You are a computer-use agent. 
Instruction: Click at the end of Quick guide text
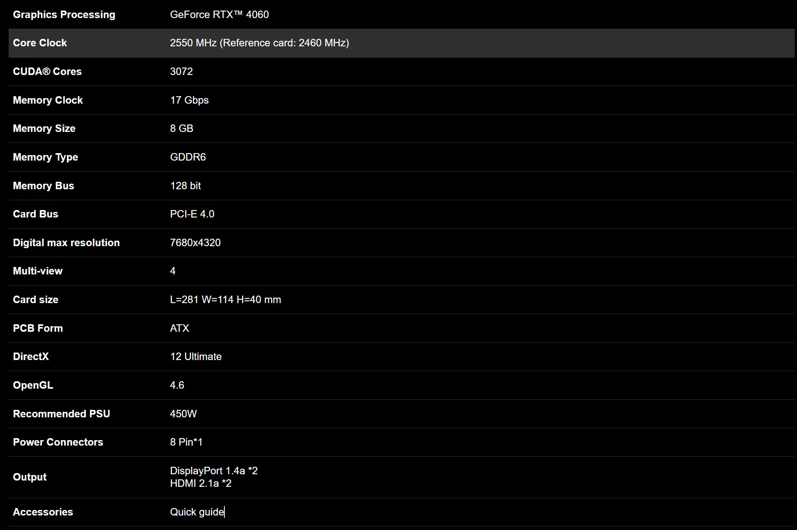click(x=224, y=512)
